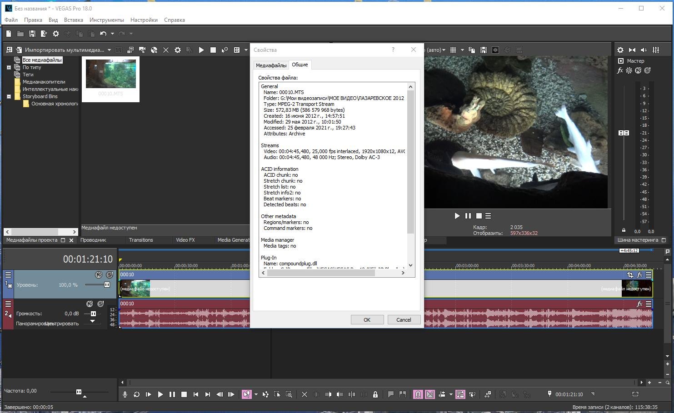The width and height of the screenshot is (674, 413).
Task: Click the Уровень level slider handle
Action: click(x=107, y=285)
